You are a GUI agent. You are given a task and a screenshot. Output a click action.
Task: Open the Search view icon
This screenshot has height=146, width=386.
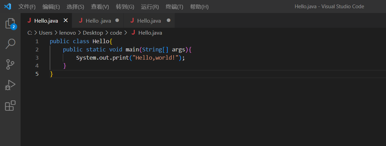pyautogui.click(x=10, y=44)
